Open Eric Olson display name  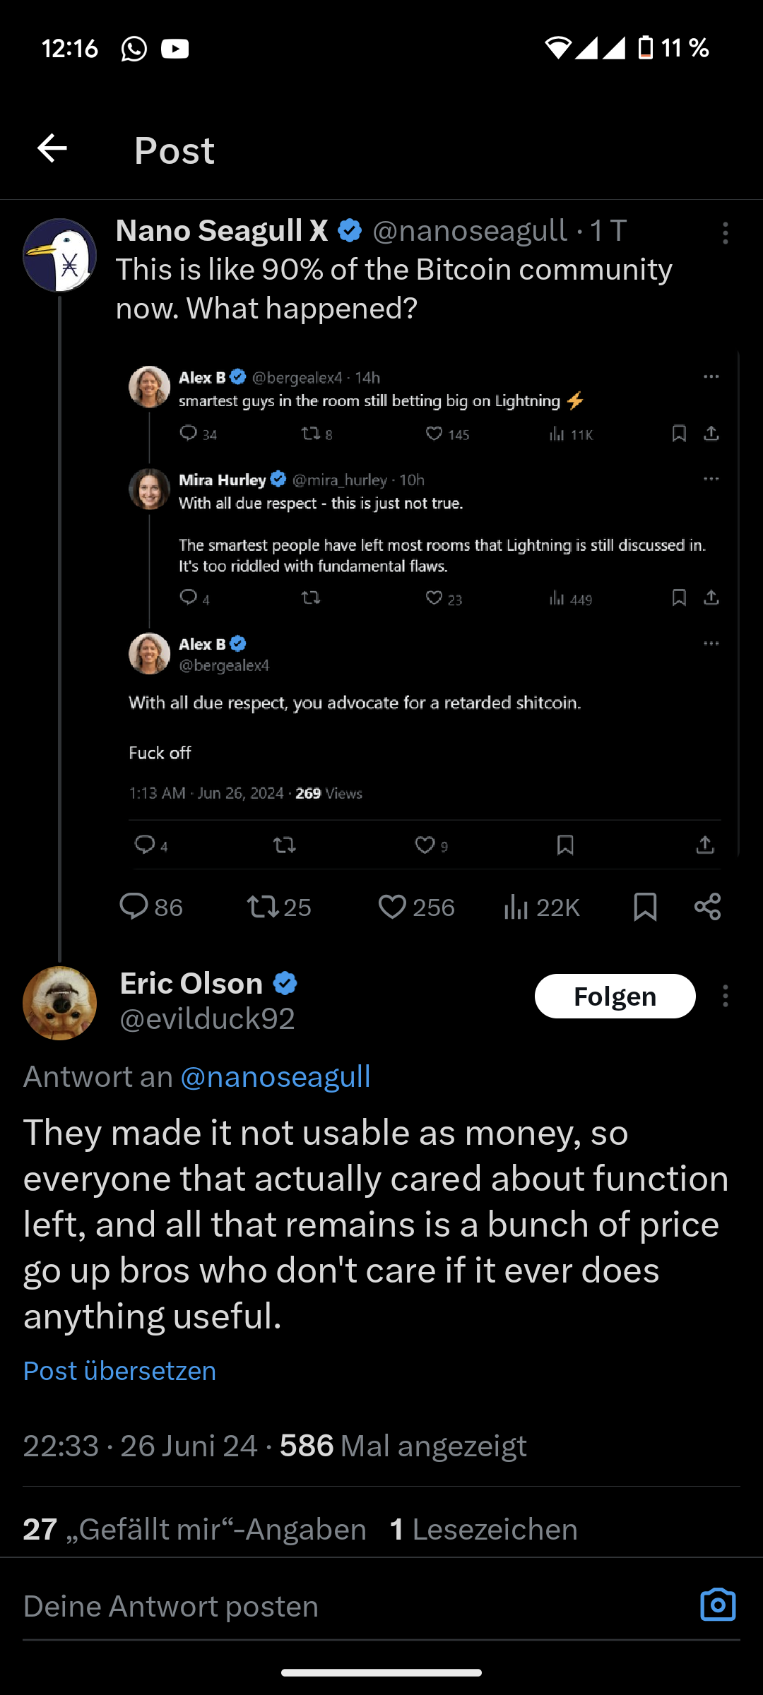[191, 983]
